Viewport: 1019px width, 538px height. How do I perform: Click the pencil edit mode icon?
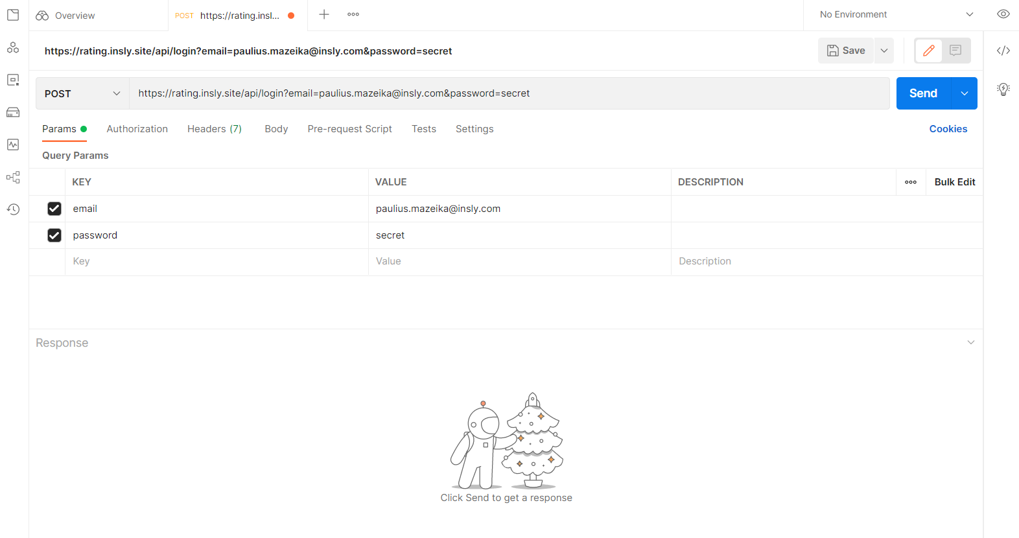click(928, 51)
